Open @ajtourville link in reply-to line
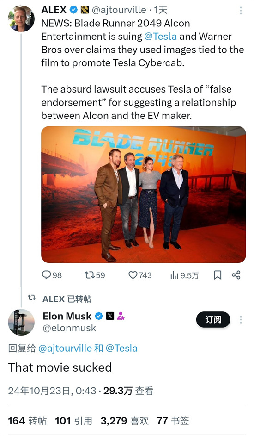The width and height of the screenshot is (254, 436). 65,348
